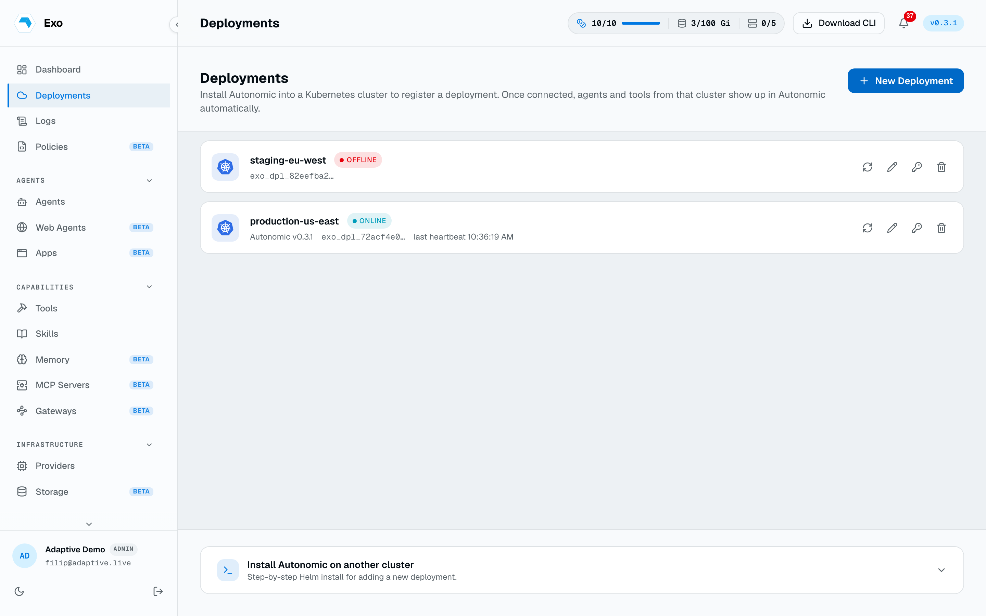Click the v0.3.1 version badge
The image size is (986, 616).
[943, 23]
